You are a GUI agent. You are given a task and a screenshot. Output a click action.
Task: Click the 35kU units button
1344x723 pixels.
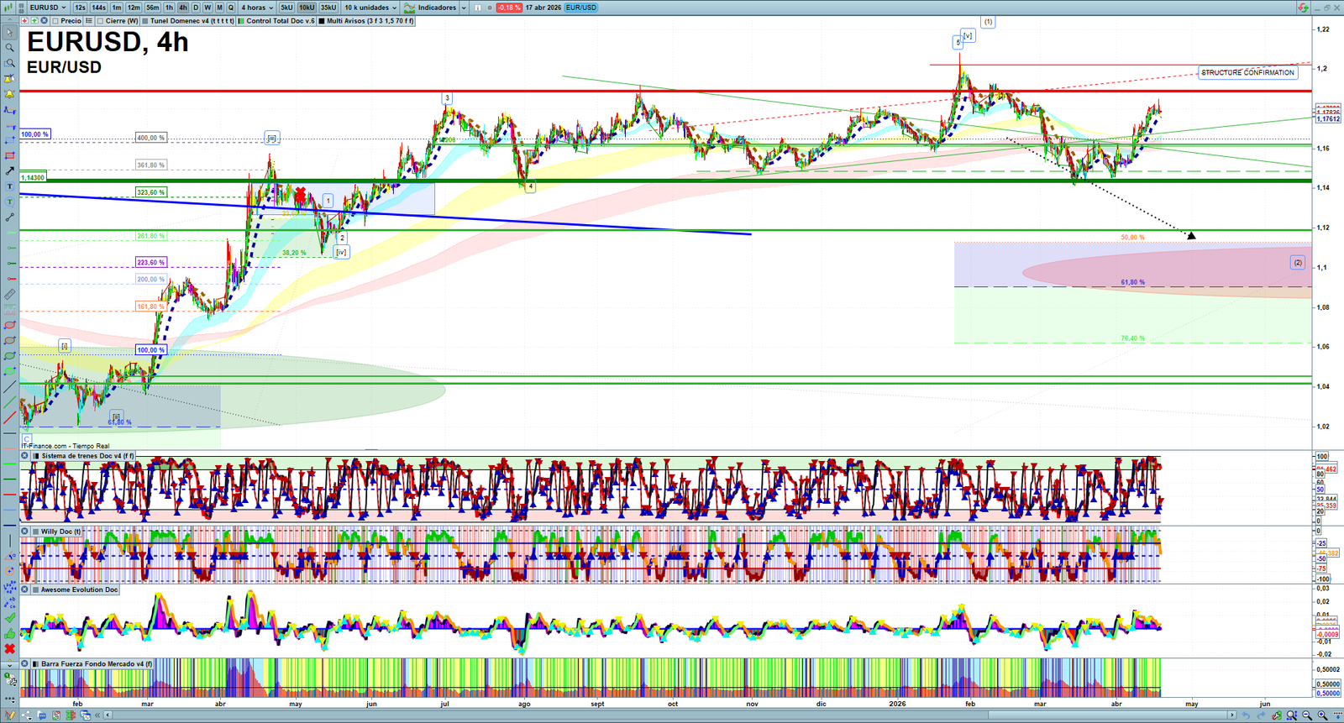[x=328, y=8]
